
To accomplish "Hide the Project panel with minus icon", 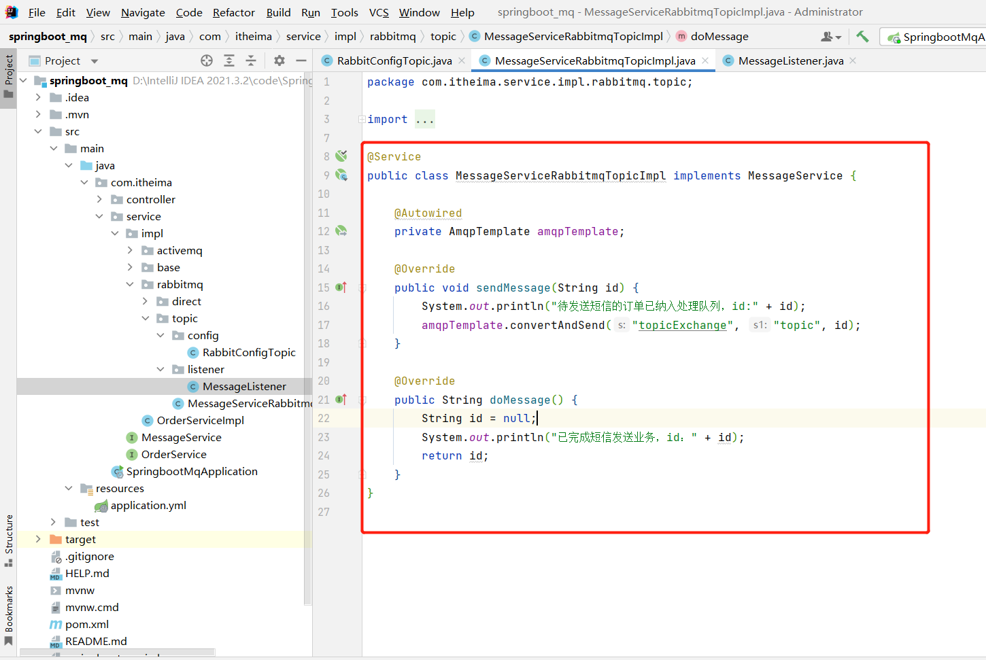I will [x=301, y=60].
